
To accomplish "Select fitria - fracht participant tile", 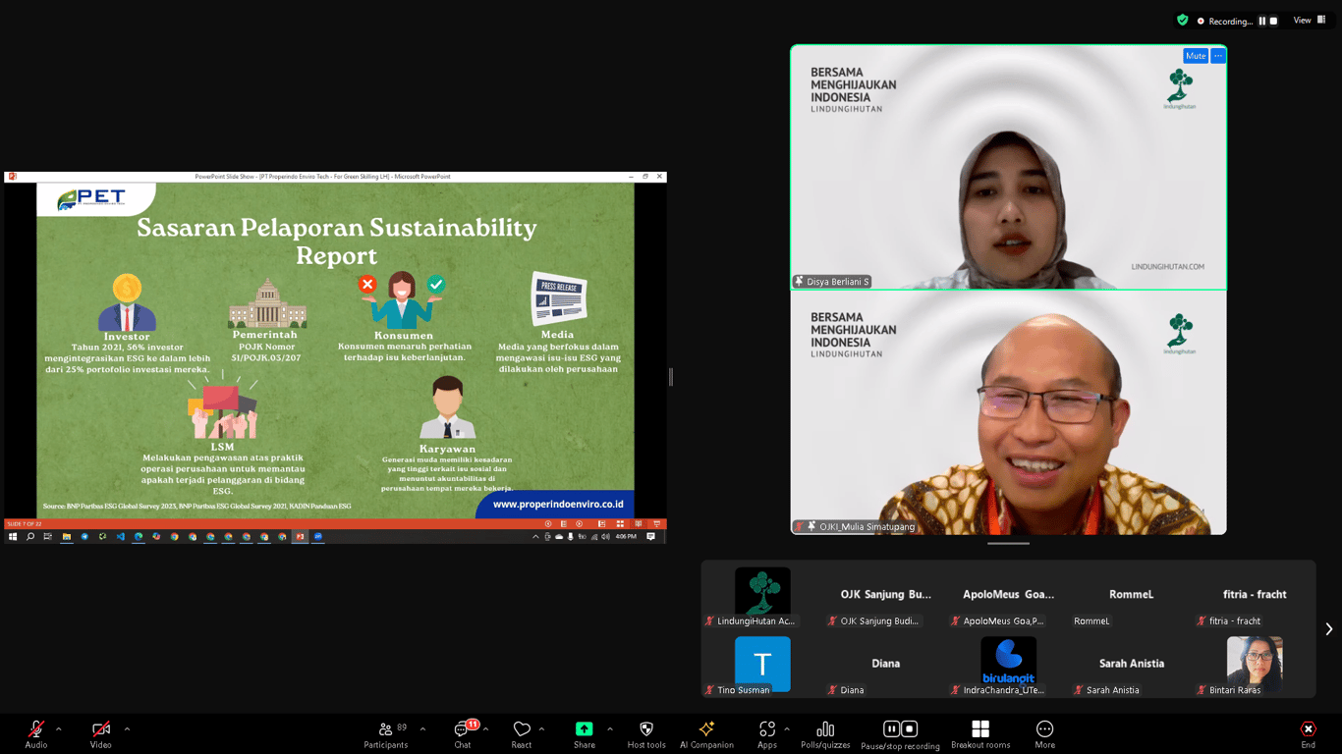I will click(1255, 597).
